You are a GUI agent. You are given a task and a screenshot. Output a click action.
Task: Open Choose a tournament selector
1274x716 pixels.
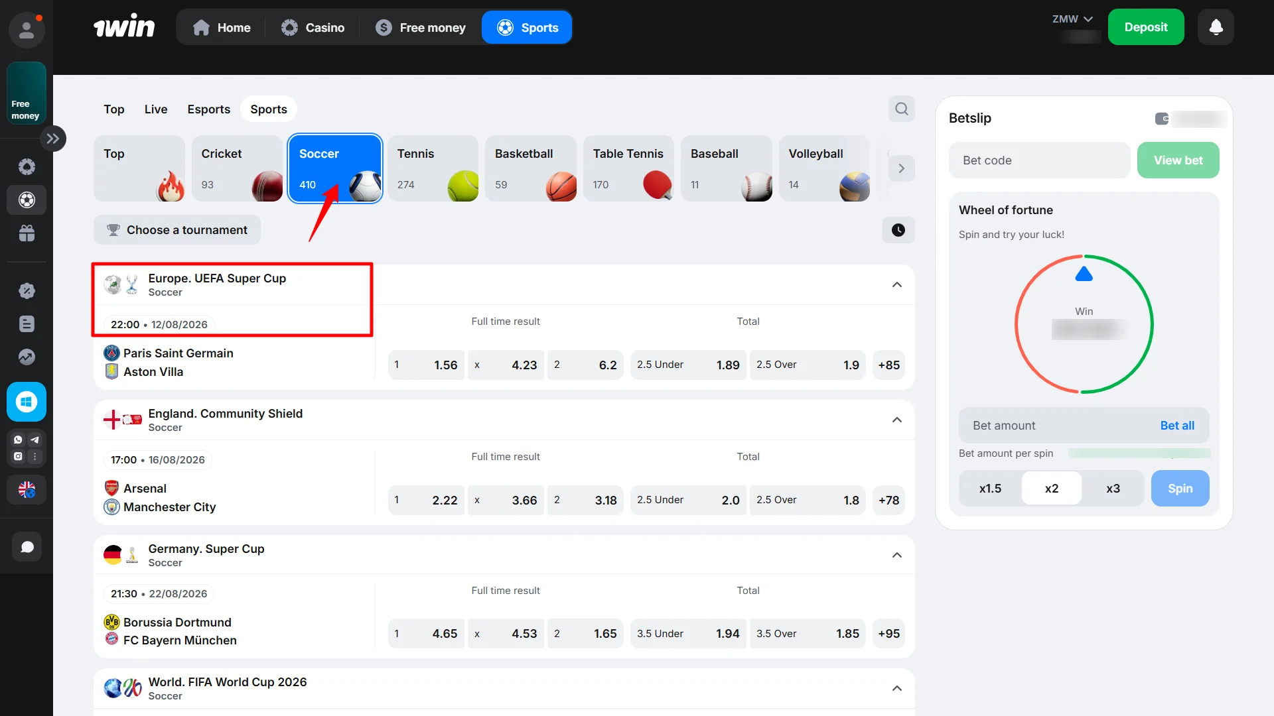177,230
